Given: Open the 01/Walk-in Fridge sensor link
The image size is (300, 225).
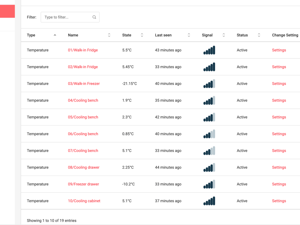Looking at the screenshot, I should click(x=83, y=50).
